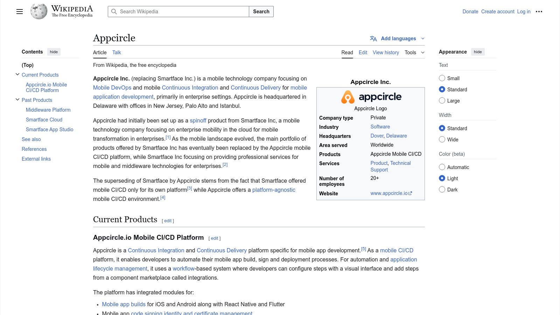This screenshot has height=315, width=560.
Task: Open Software link in infobox
Action: tap(380, 127)
